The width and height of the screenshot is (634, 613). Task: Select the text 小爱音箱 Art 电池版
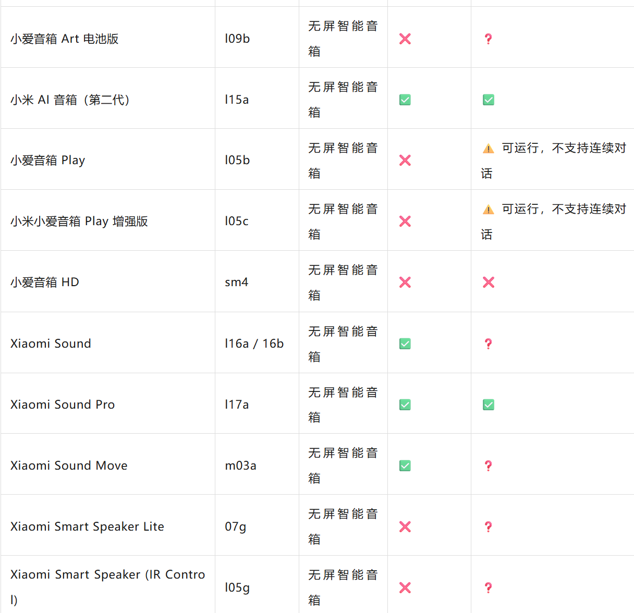pos(65,39)
